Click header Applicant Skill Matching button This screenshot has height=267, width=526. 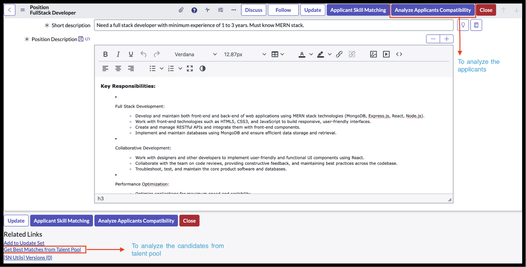358,10
